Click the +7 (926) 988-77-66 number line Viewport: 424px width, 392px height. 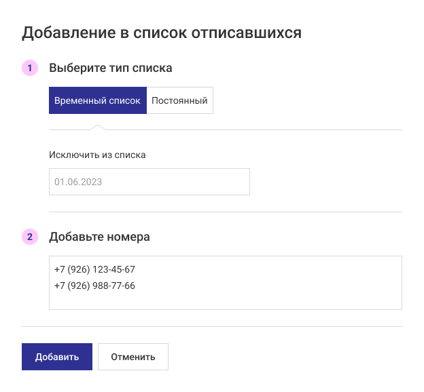(94, 286)
